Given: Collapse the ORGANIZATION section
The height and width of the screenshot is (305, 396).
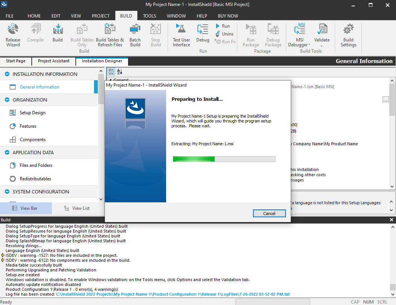Looking at the screenshot, I should [x=7, y=100].
